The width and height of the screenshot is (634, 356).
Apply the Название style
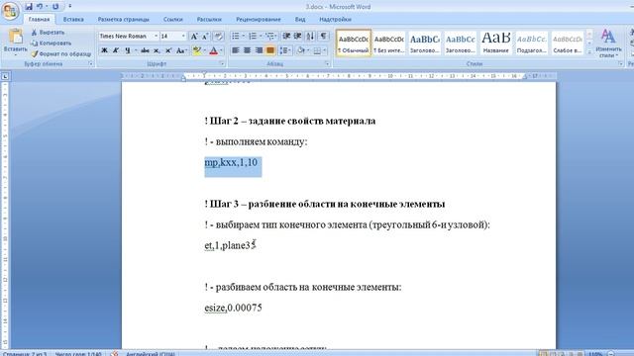496,43
